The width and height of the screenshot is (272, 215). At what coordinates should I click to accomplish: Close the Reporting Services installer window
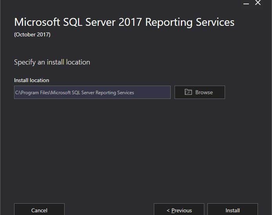click(258, 3)
